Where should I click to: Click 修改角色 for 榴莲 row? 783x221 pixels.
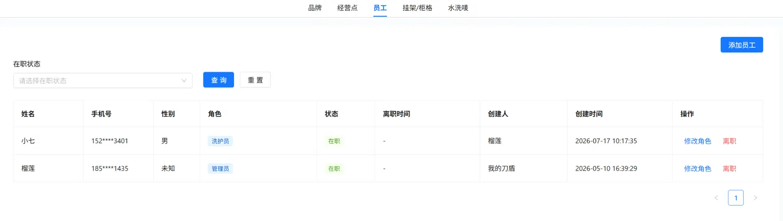(697, 168)
